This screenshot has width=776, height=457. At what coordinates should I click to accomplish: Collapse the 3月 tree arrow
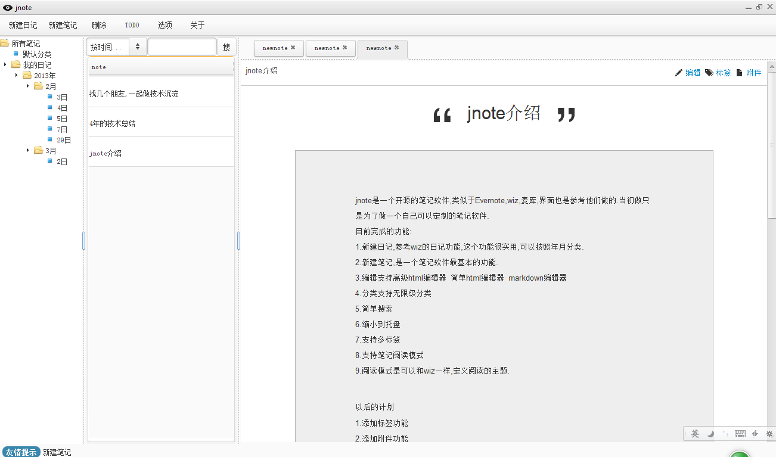point(27,150)
